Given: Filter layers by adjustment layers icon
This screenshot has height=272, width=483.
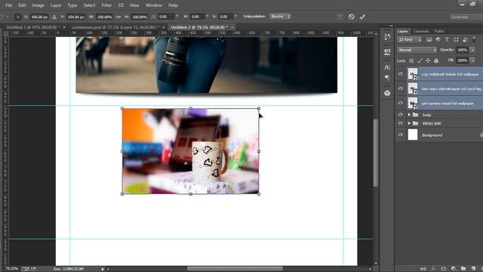Looking at the screenshot, I should click(438, 39).
